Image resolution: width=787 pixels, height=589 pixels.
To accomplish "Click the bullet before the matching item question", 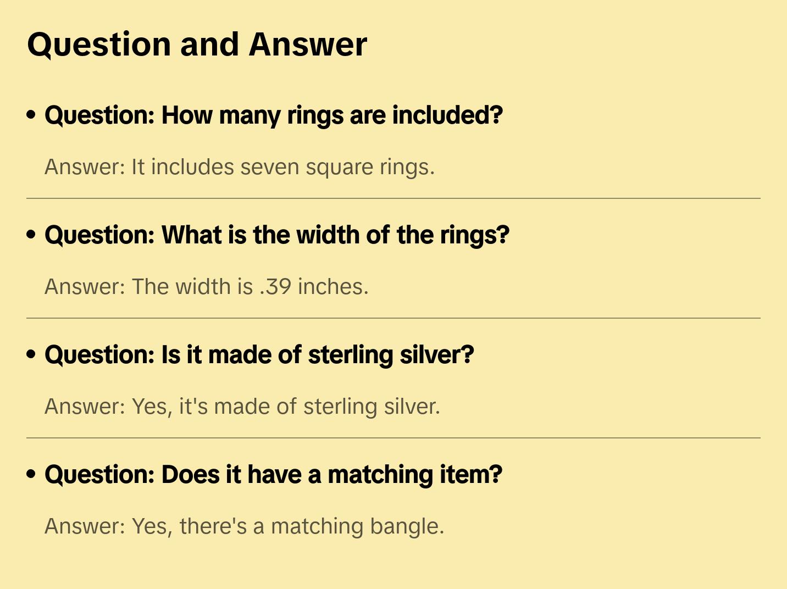I will point(31,474).
